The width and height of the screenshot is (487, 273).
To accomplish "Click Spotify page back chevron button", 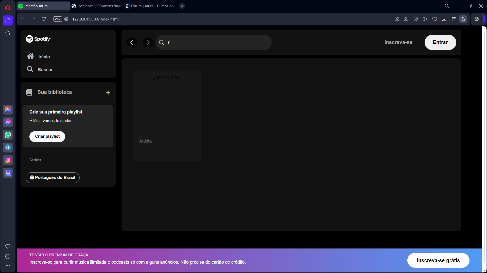I will click(x=132, y=42).
